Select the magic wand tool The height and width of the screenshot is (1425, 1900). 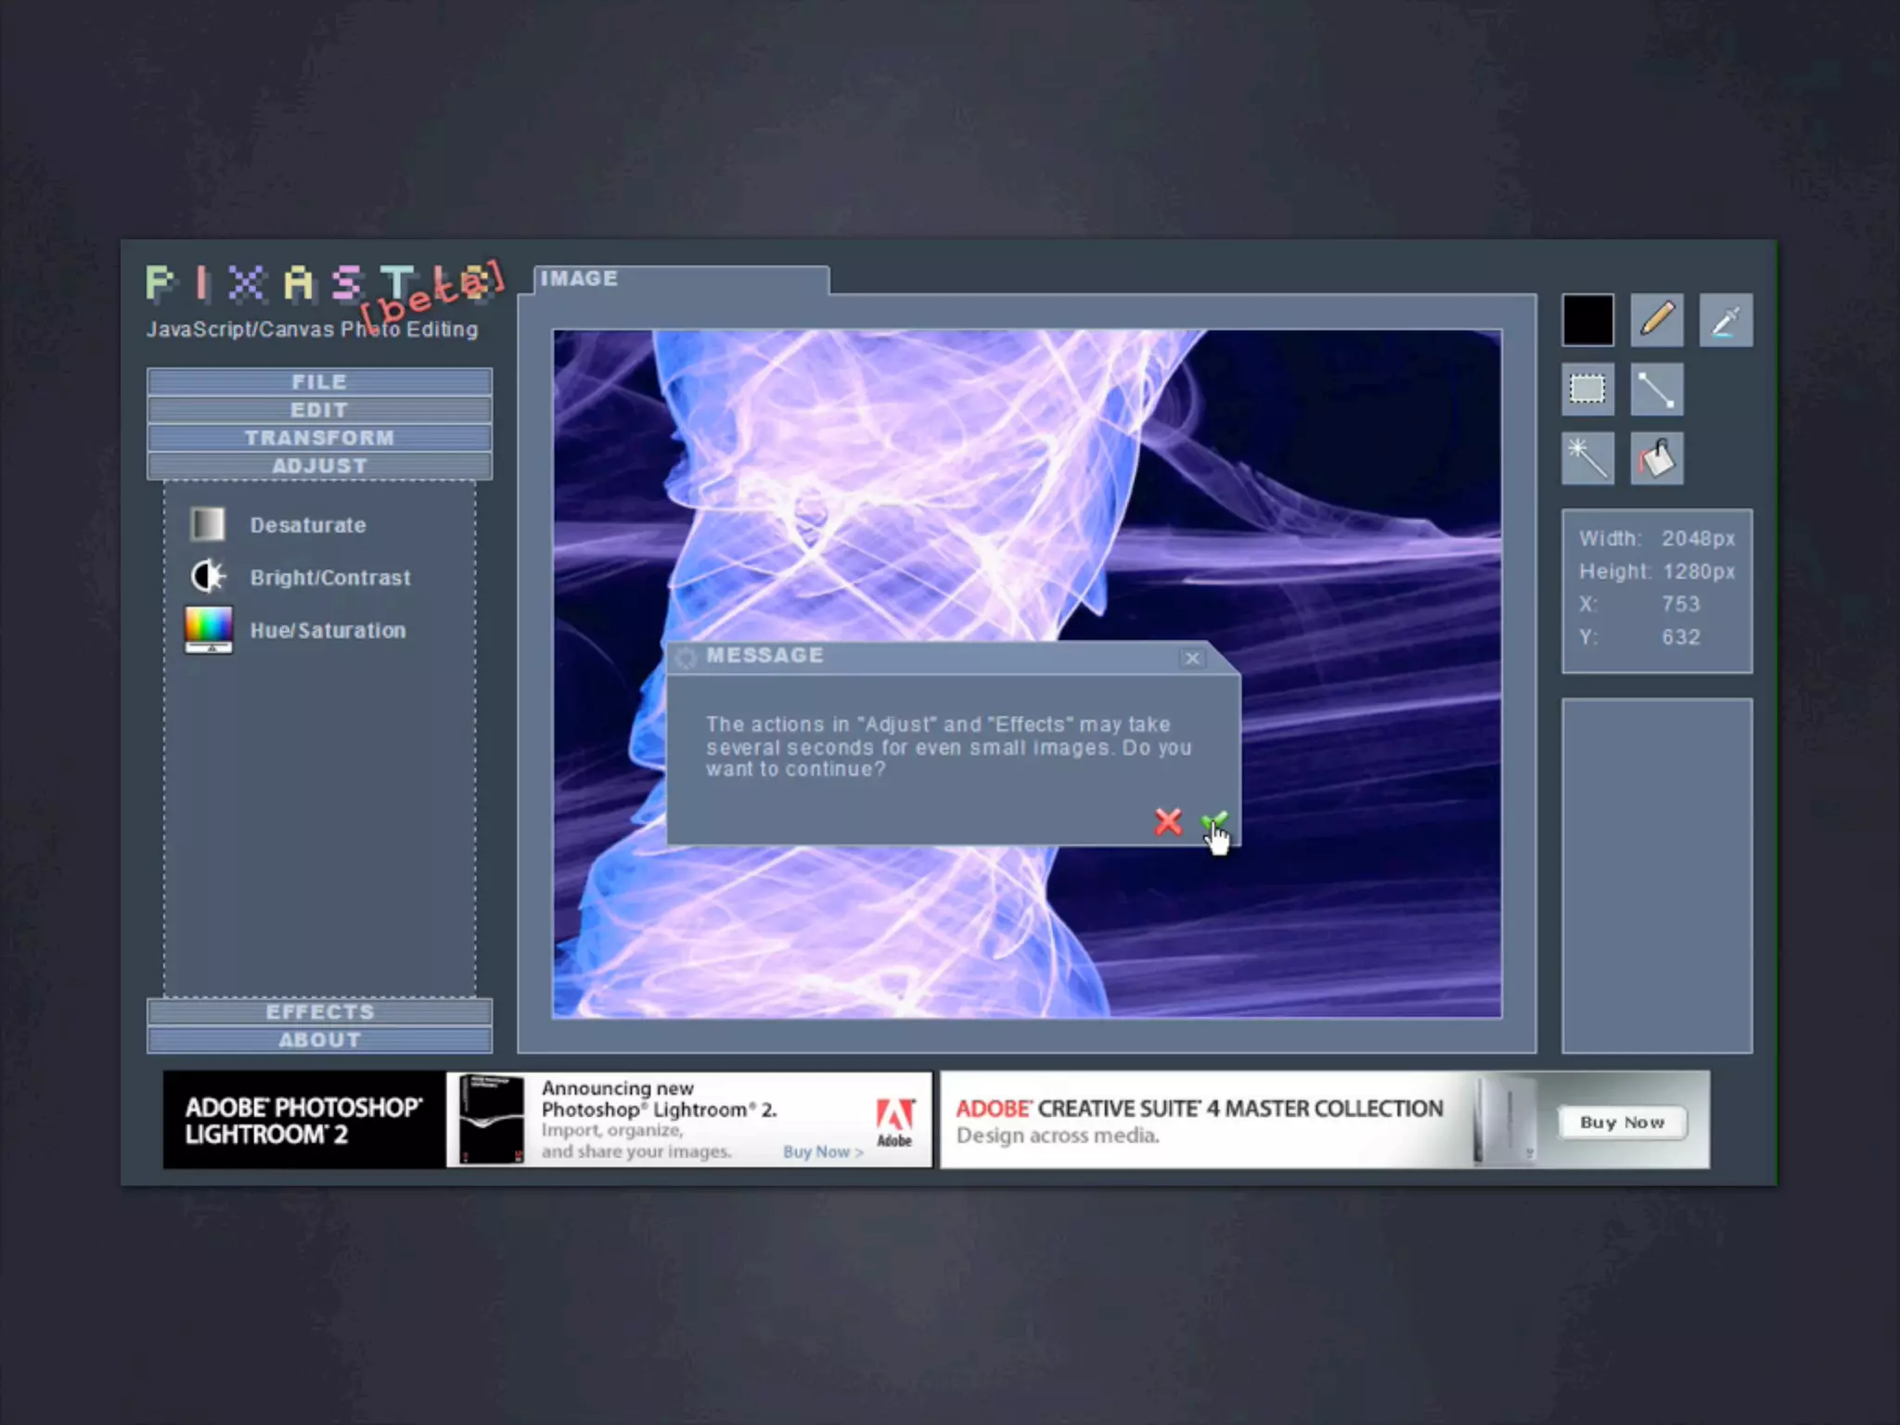[x=1587, y=458]
